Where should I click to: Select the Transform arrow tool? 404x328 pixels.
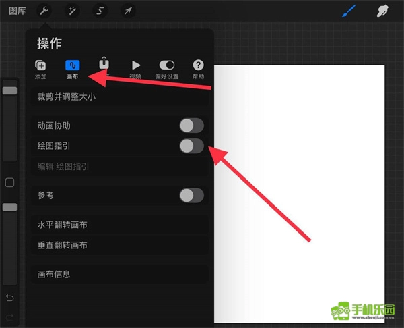pyautogui.click(x=127, y=11)
